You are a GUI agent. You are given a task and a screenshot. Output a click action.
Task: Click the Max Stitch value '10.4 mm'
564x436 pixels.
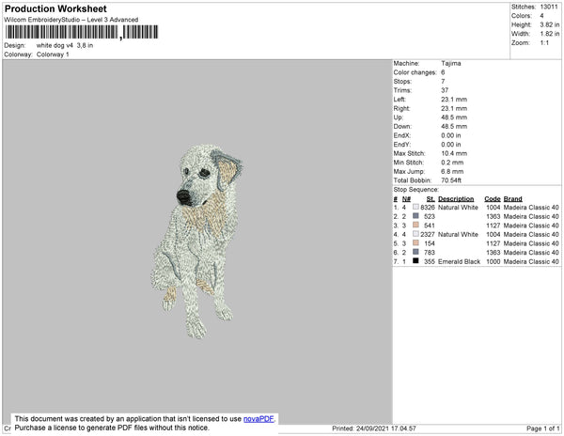[x=454, y=153]
